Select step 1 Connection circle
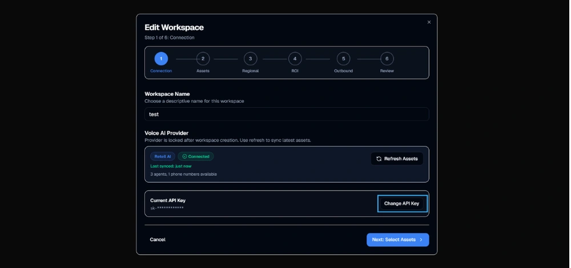Image resolution: width=571 pixels, height=268 pixels. click(x=161, y=59)
